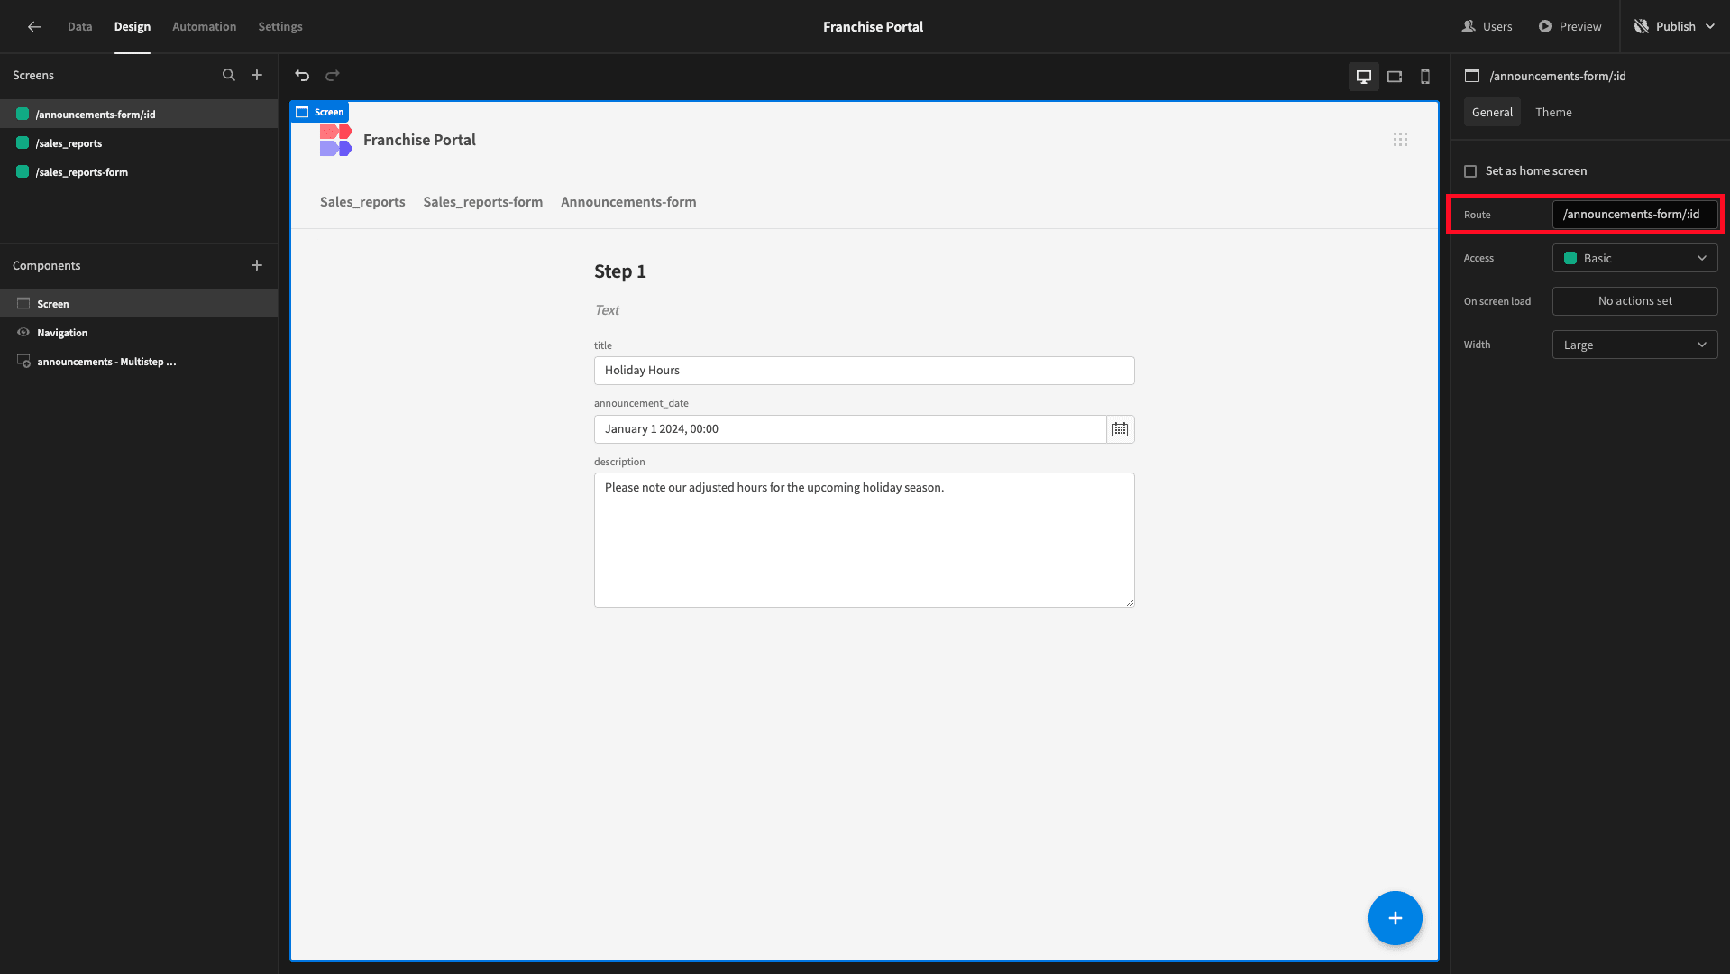Open the calendar date picker
This screenshot has width=1730, height=974.
point(1120,429)
